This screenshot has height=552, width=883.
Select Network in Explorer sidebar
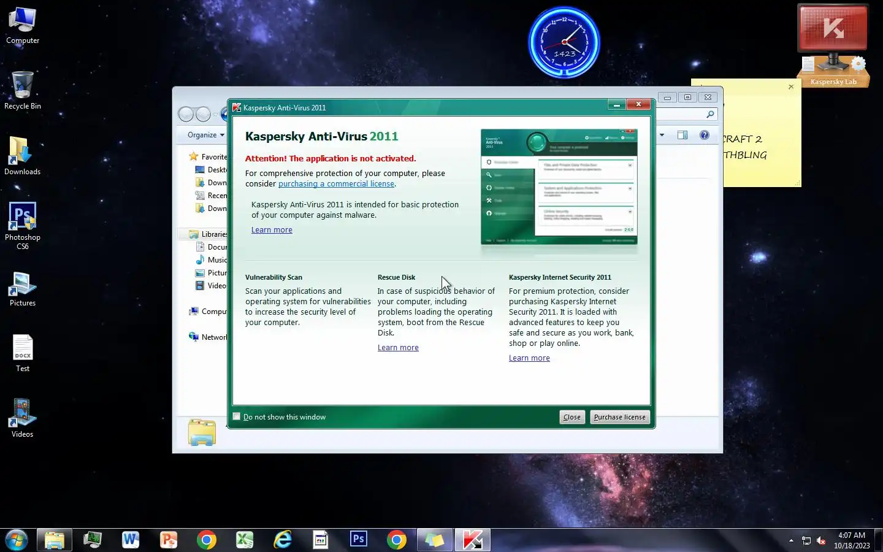click(208, 337)
